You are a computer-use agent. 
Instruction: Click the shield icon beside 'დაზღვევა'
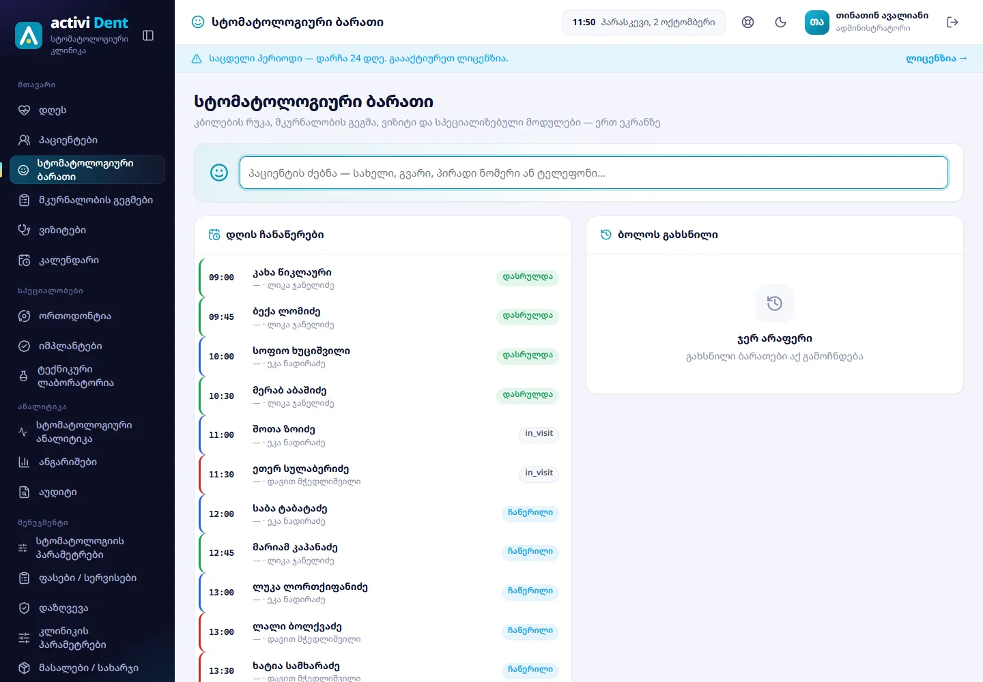coord(25,608)
